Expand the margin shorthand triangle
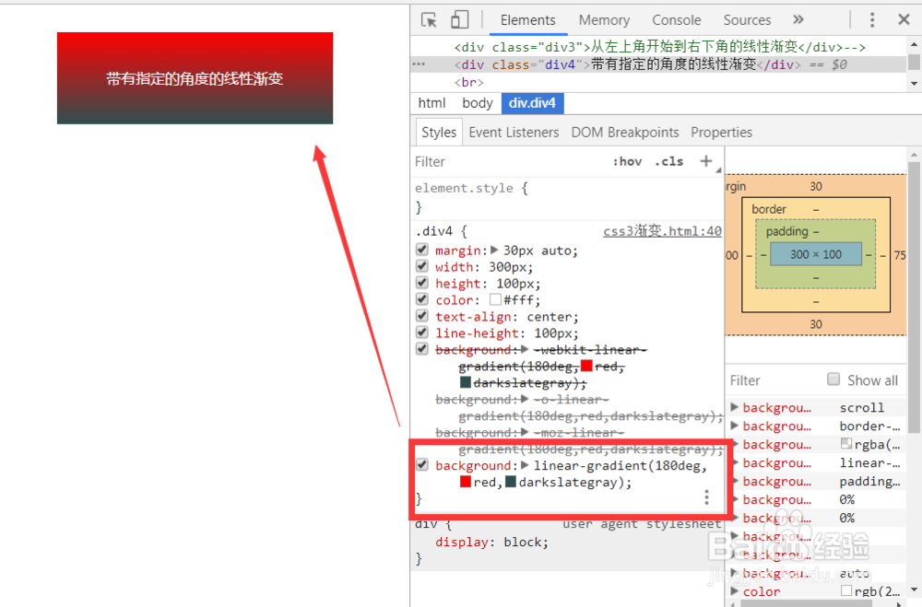This screenshot has width=922, height=607. (x=494, y=250)
